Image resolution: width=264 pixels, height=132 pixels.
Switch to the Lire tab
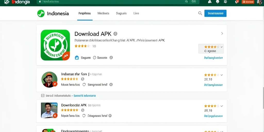pos(136,13)
